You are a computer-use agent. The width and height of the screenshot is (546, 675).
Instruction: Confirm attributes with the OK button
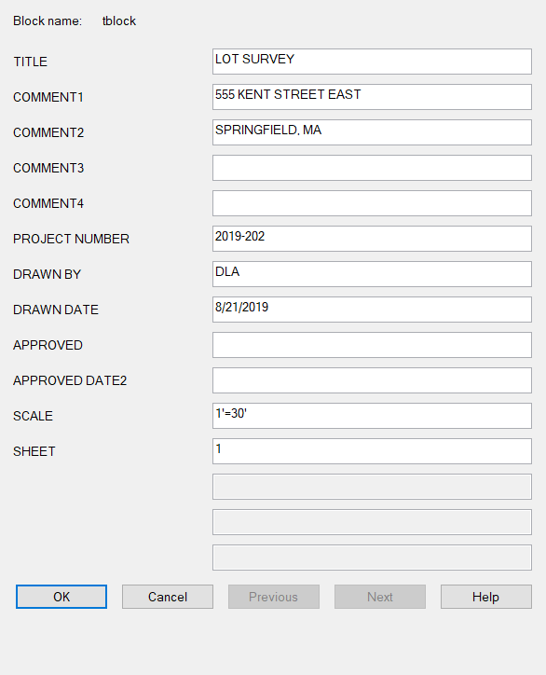pos(61,597)
